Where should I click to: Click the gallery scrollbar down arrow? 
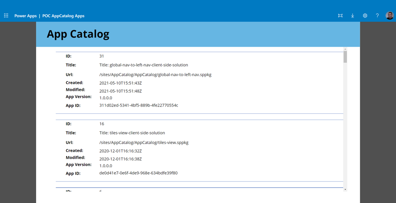coord(345,189)
